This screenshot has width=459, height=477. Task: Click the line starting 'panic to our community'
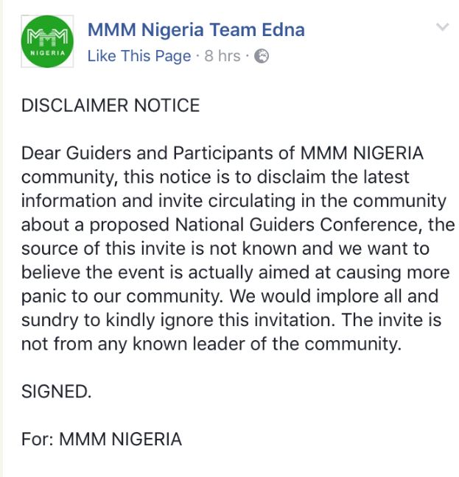tap(229, 296)
